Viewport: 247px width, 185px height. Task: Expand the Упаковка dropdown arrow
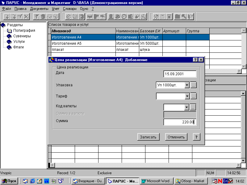(187, 85)
